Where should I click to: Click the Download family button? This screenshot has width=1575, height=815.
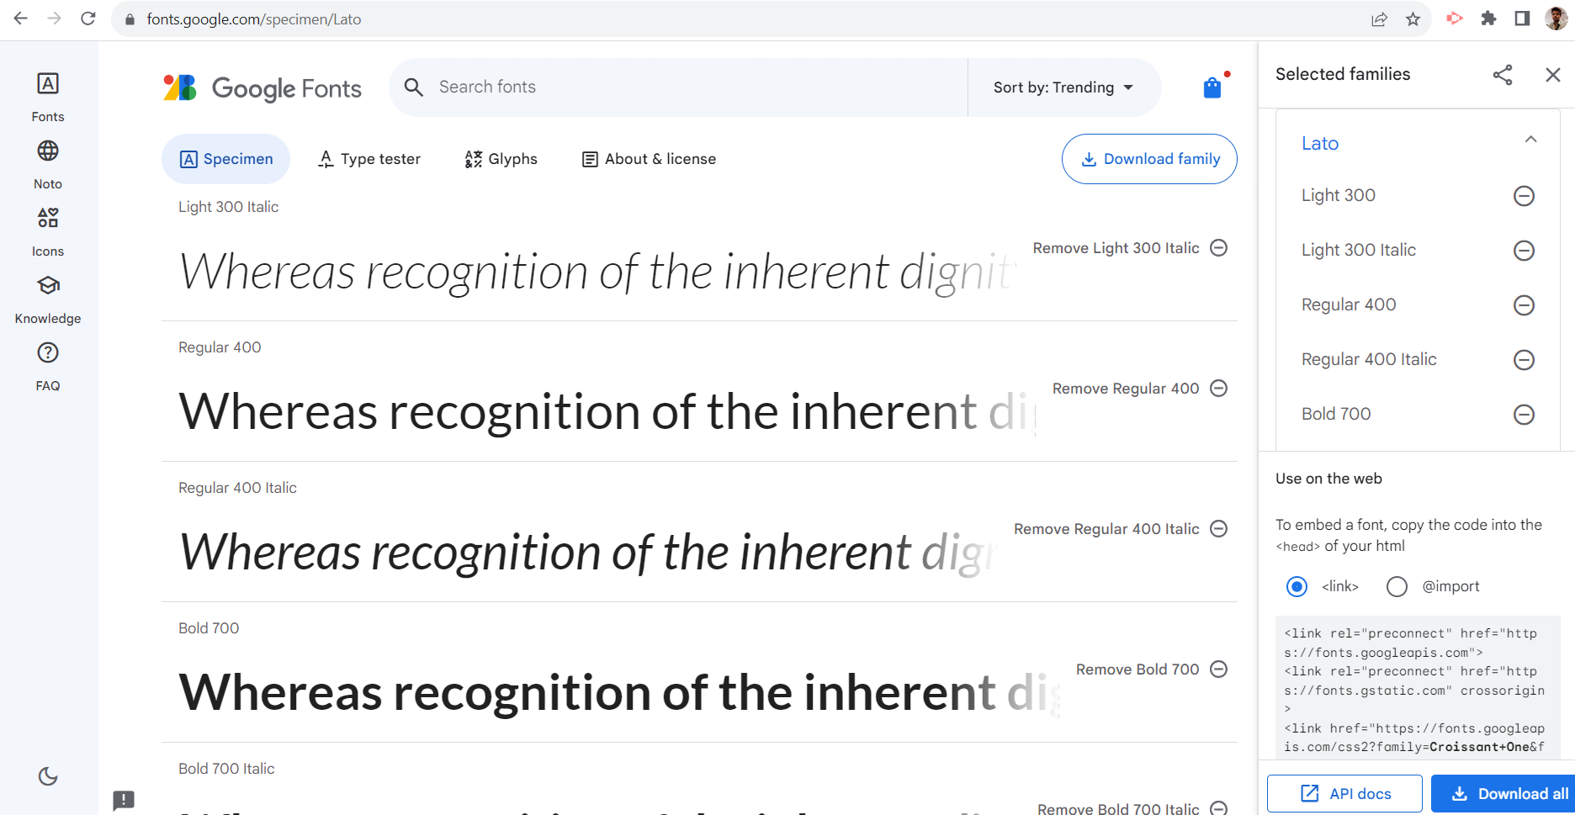(x=1149, y=159)
